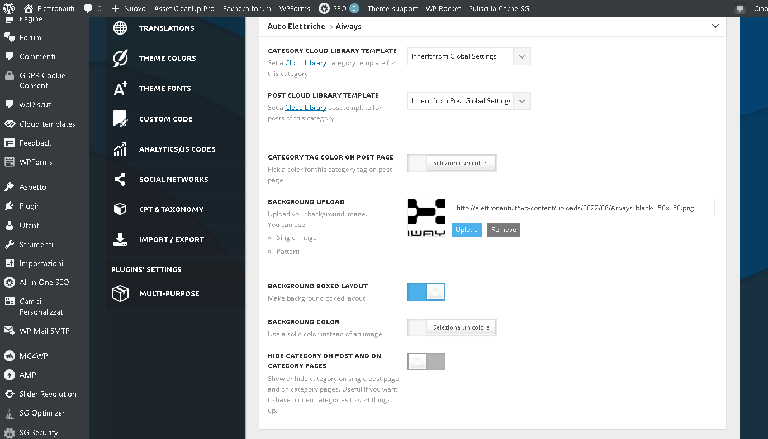768x439 pixels.
Task: Open WPForms admin bar menu
Action: pos(295,8)
